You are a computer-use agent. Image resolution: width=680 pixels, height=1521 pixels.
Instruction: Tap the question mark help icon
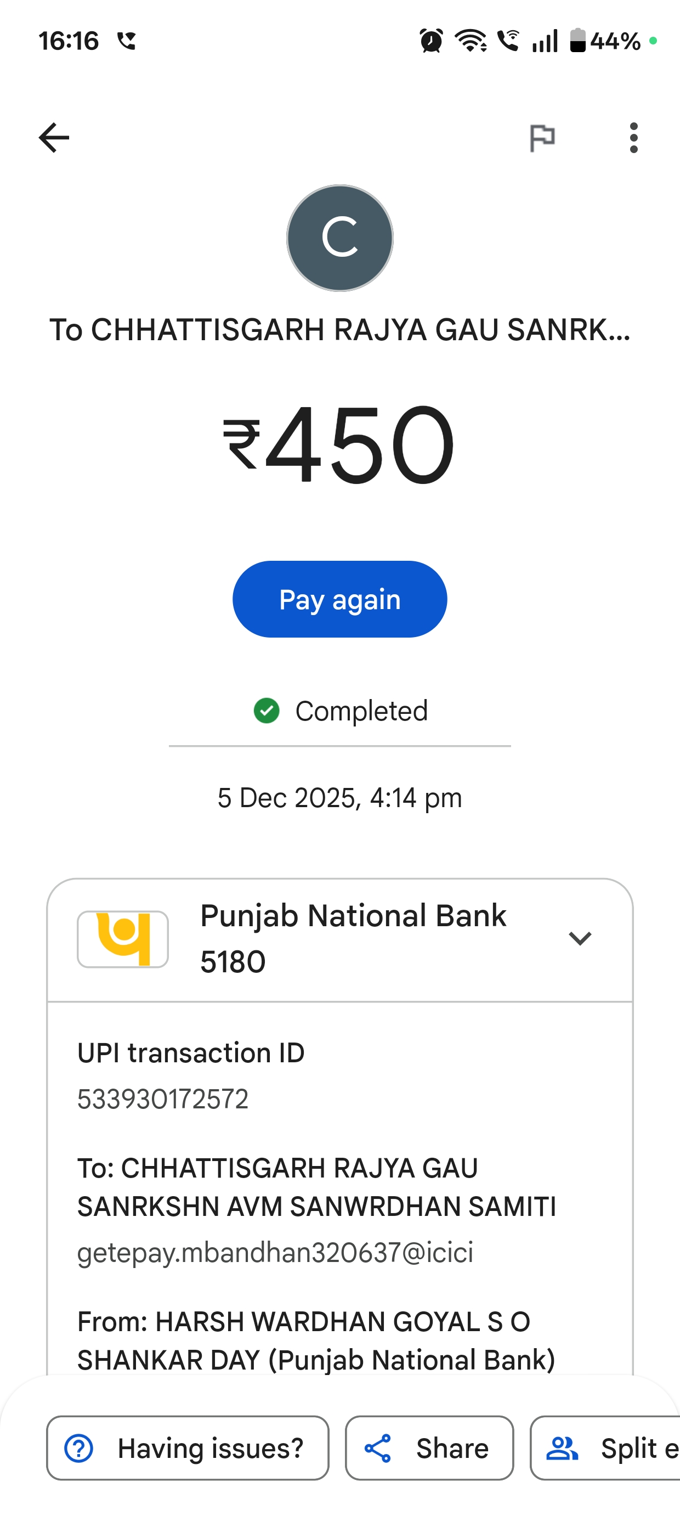(x=78, y=1449)
